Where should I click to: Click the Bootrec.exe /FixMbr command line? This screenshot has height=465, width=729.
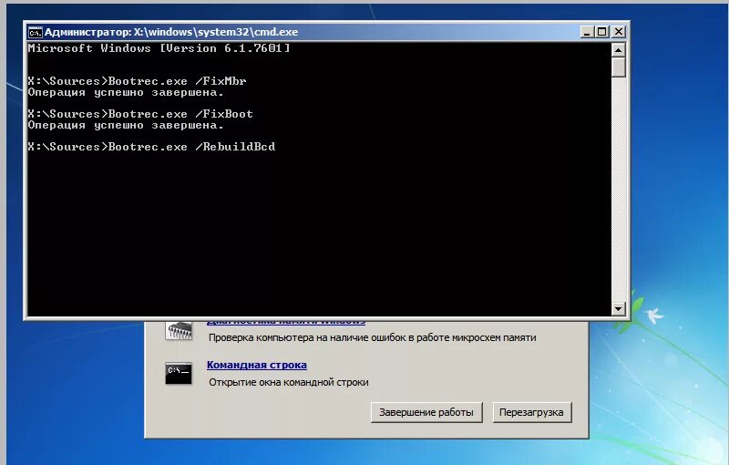[137, 81]
